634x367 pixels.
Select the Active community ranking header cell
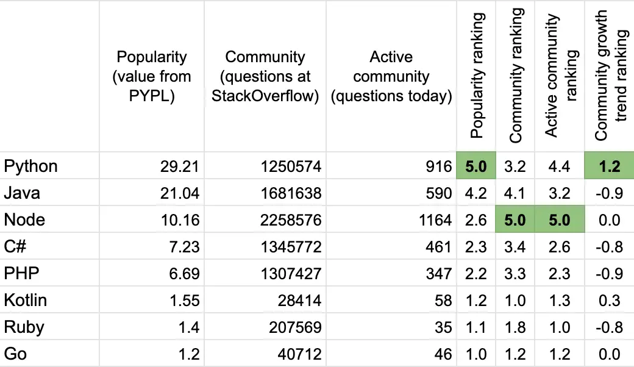point(560,76)
